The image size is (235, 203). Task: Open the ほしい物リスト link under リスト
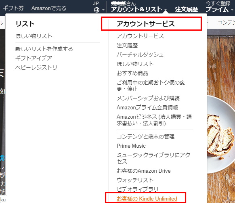coord(34,36)
